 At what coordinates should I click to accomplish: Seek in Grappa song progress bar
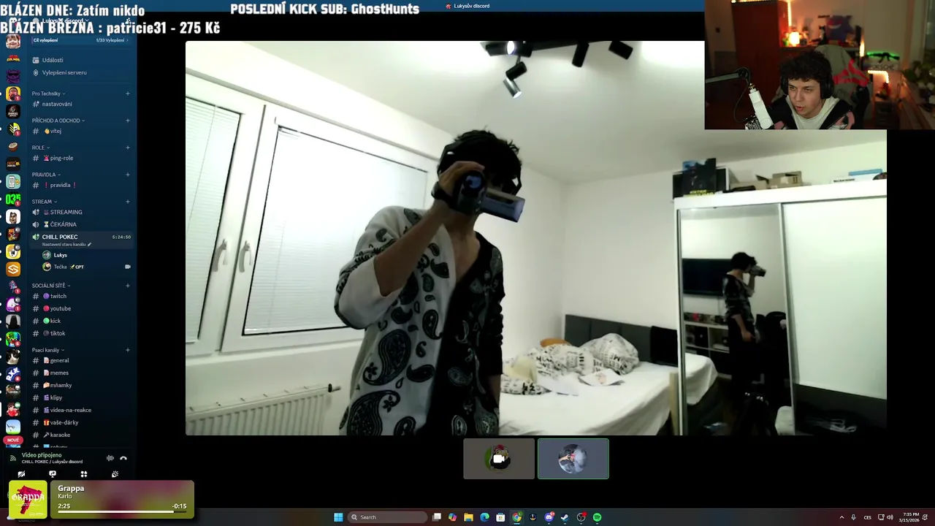(x=122, y=512)
